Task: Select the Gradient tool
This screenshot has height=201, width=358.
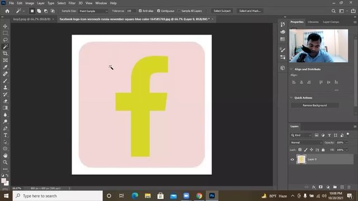Action: click(x=5, y=108)
